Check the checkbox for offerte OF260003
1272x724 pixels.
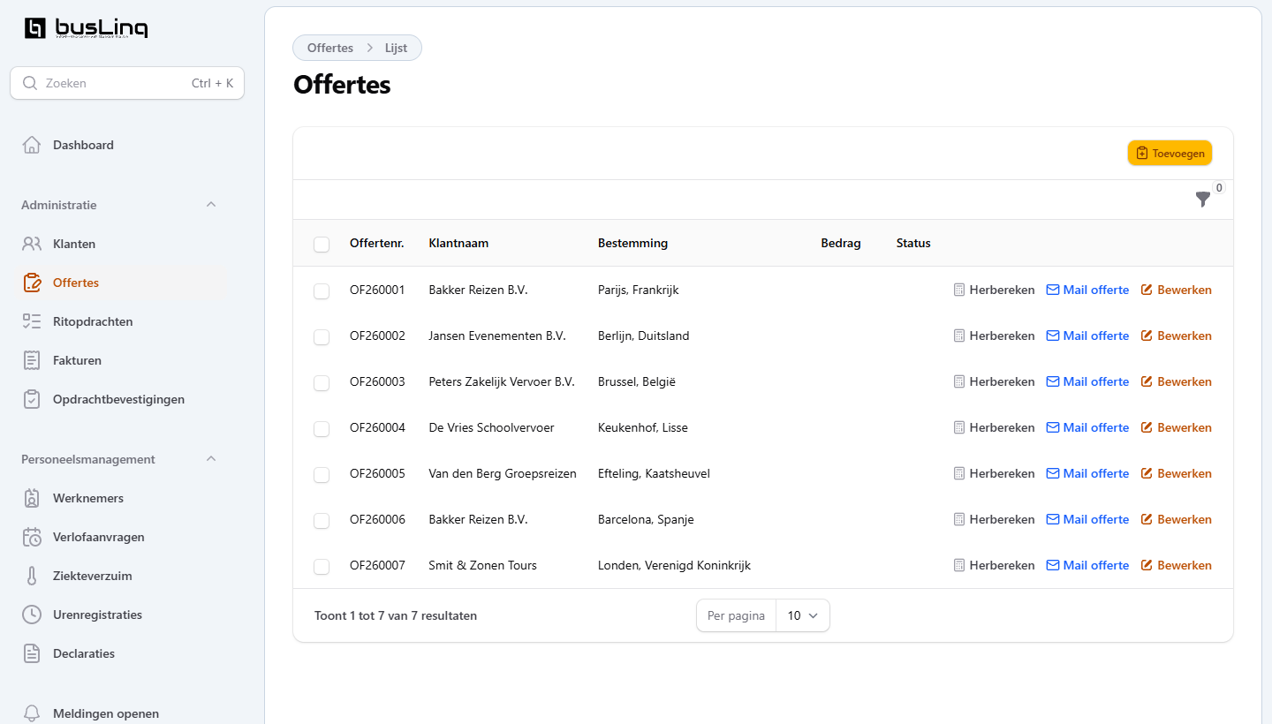coord(322,383)
